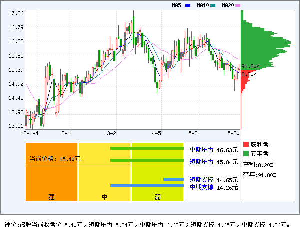Click the MA10 teal legend swatch
The image size is (300, 227).
tap(213, 5)
